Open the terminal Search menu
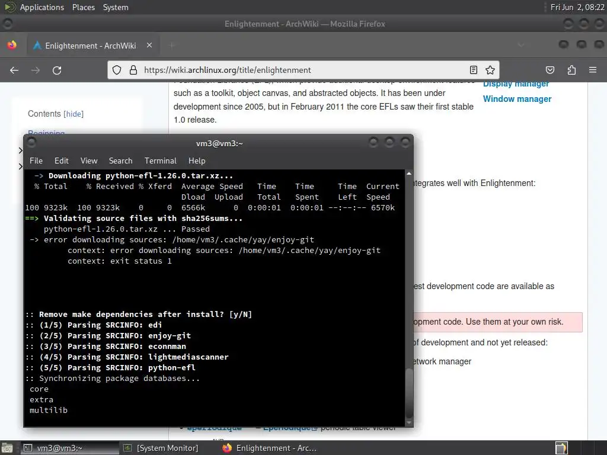The image size is (607, 455). point(120,161)
